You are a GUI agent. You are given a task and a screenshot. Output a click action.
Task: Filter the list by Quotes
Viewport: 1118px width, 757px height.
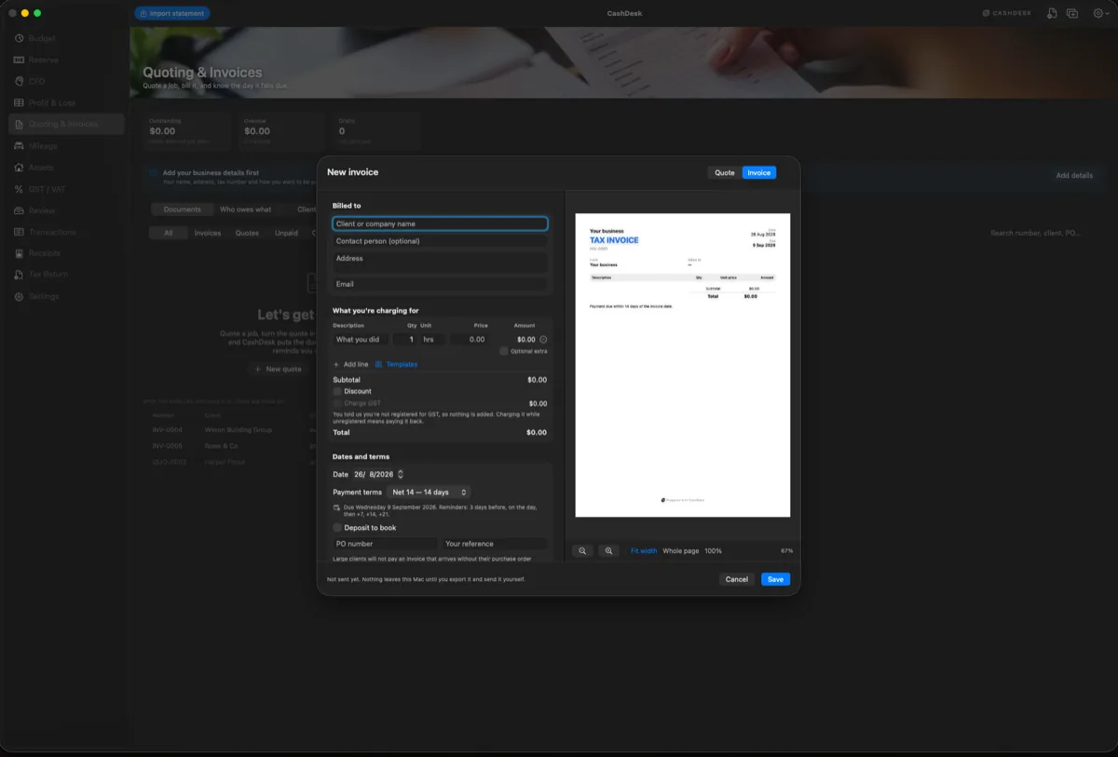click(247, 233)
